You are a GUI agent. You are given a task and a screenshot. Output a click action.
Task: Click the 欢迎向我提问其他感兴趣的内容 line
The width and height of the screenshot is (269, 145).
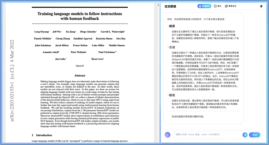[x=188, y=116]
